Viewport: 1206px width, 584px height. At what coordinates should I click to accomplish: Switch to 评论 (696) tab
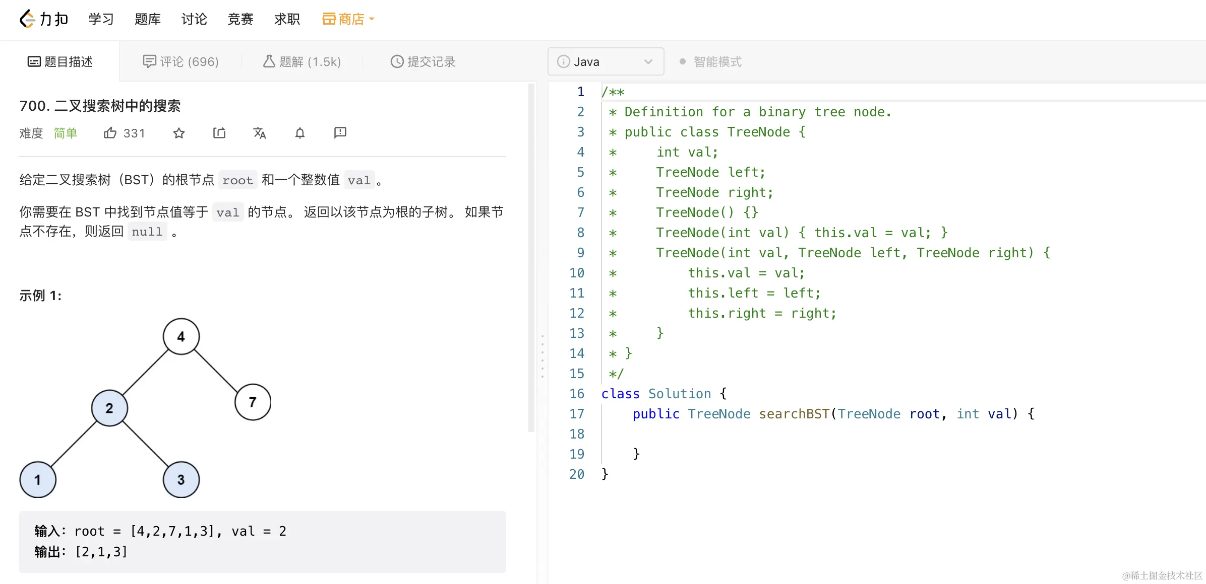coord(180,61)
